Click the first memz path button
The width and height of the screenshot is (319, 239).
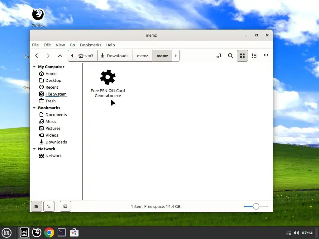tap(142, 56)
